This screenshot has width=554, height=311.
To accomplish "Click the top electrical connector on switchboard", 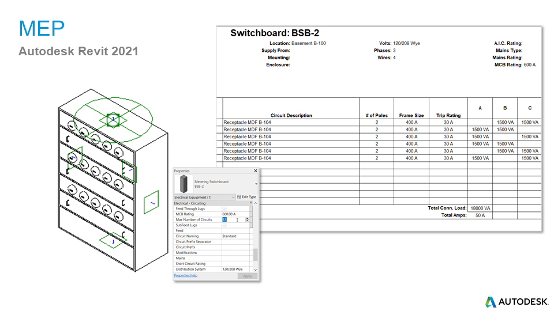I will [x=113, y=120].
